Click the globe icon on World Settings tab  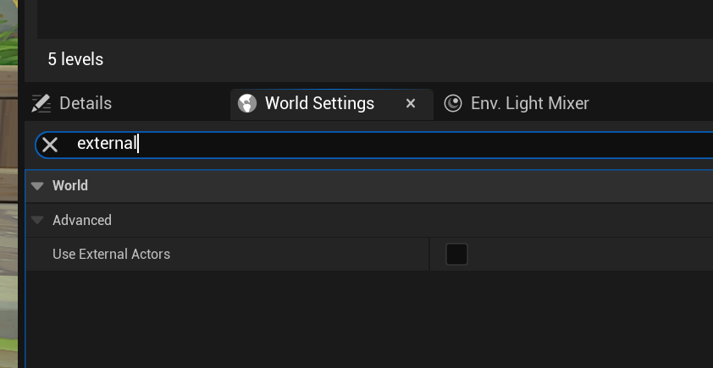tap(246, 103)
